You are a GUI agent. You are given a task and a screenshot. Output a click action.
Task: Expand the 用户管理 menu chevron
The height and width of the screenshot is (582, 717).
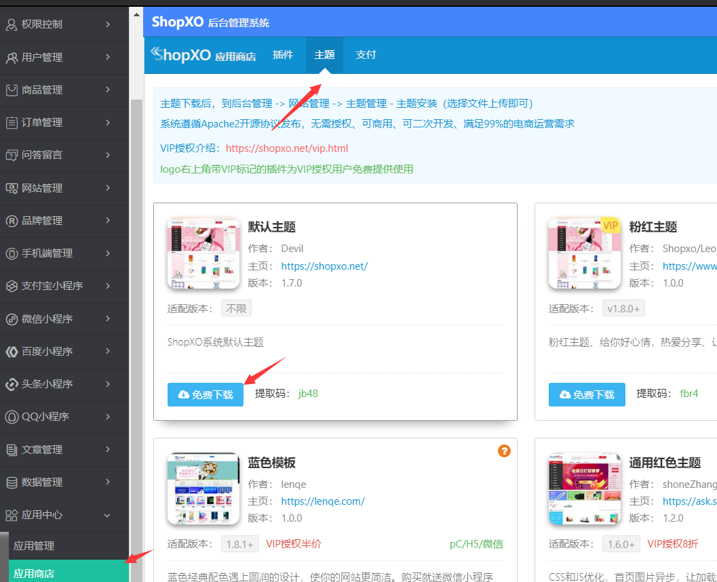(108, 57)
